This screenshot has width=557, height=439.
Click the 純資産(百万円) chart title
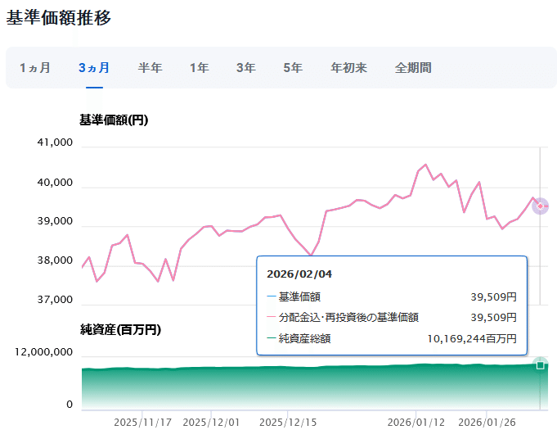tap(120, 329)
